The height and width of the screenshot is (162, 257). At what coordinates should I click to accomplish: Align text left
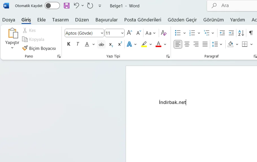178,44
